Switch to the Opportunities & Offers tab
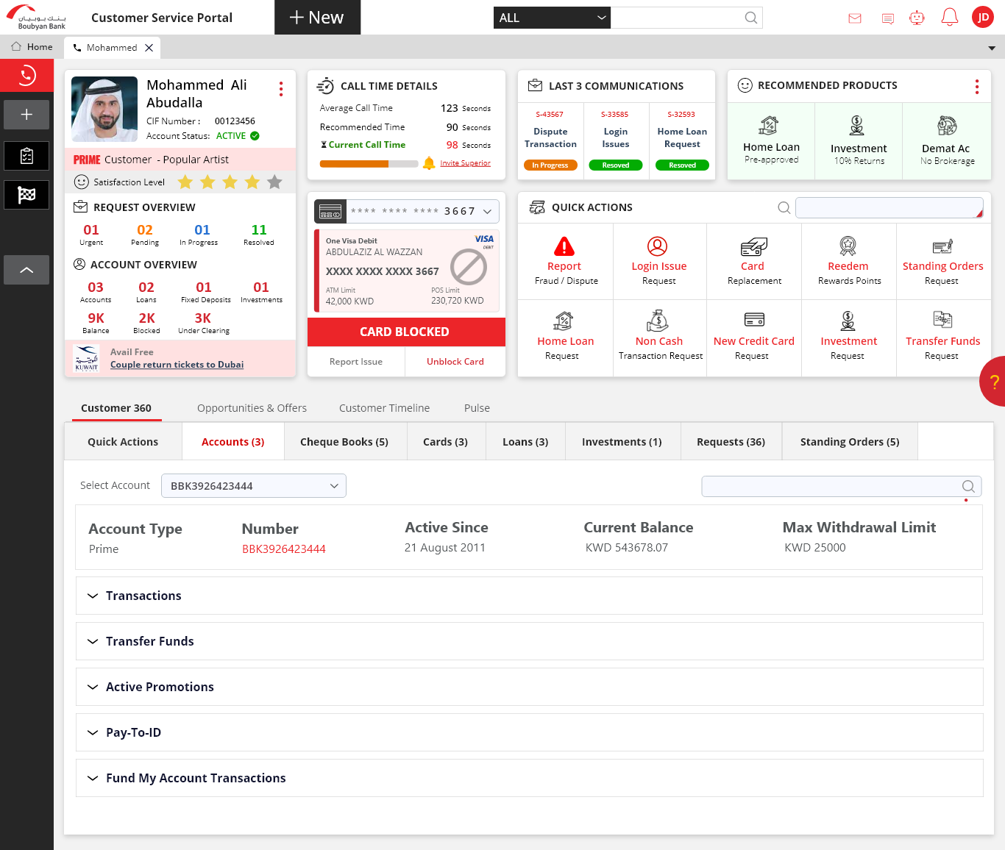 point(252,408)
